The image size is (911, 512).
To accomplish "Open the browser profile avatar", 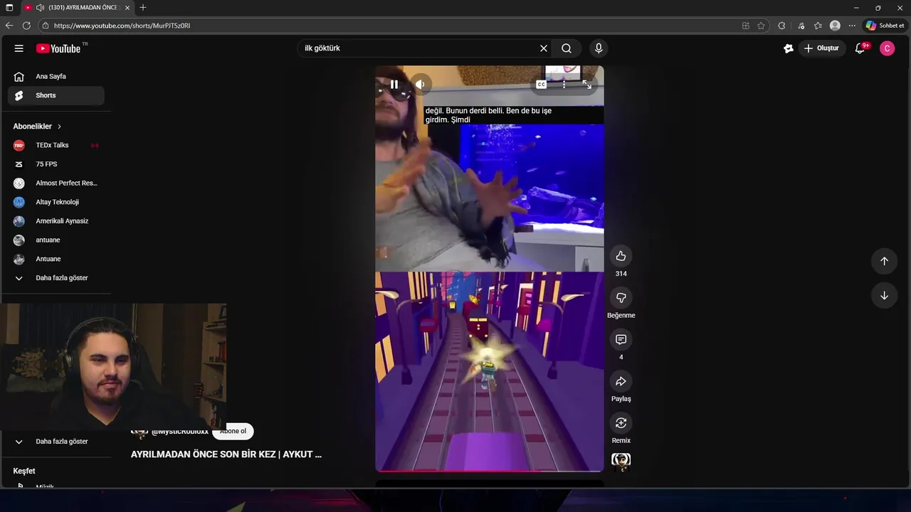I will click(835, 26).
